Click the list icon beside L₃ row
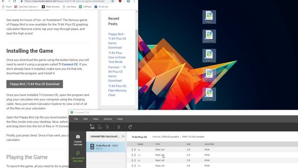This screenshot has height=168, width=298. pyautogui.click(x=134, y=160)
